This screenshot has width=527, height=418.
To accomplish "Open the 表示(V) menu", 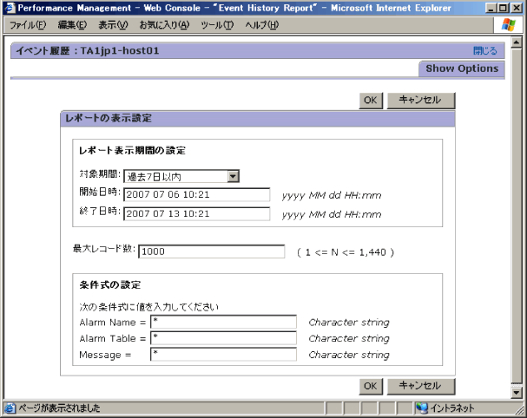I will [113, 25].
